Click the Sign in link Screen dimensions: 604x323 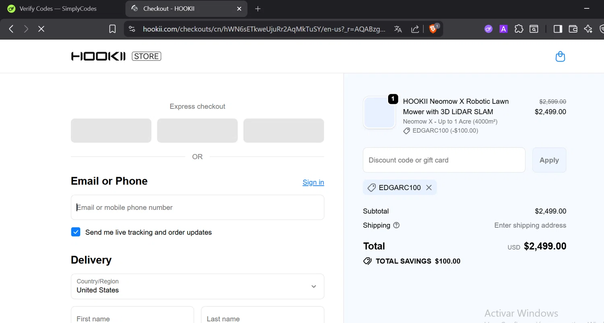tap(313, 182)
